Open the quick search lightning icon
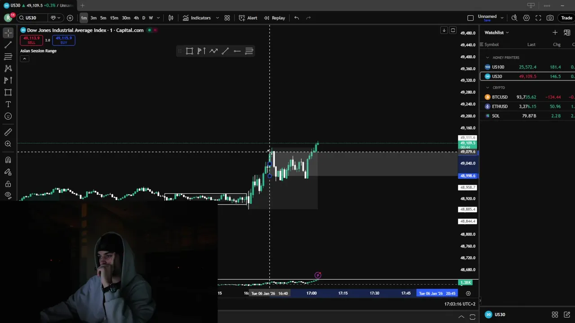The height and width of the screenshot is (323, 575). tap(514, 18)
